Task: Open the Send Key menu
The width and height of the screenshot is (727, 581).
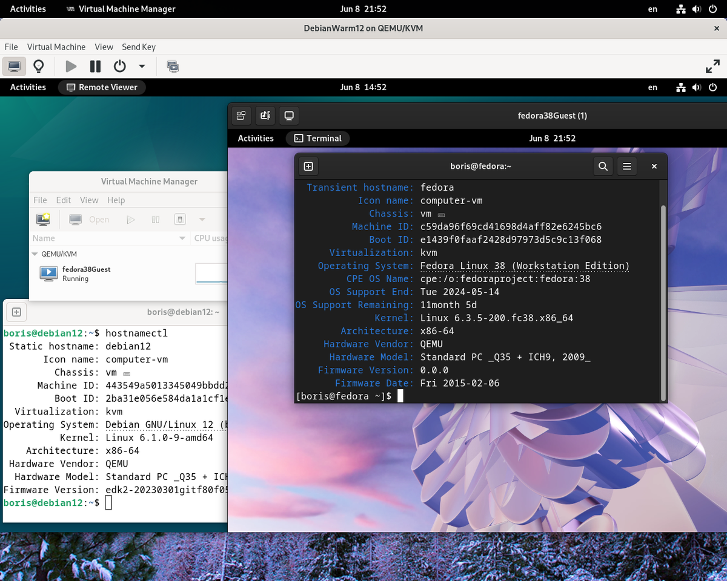Action: [139, 47]
